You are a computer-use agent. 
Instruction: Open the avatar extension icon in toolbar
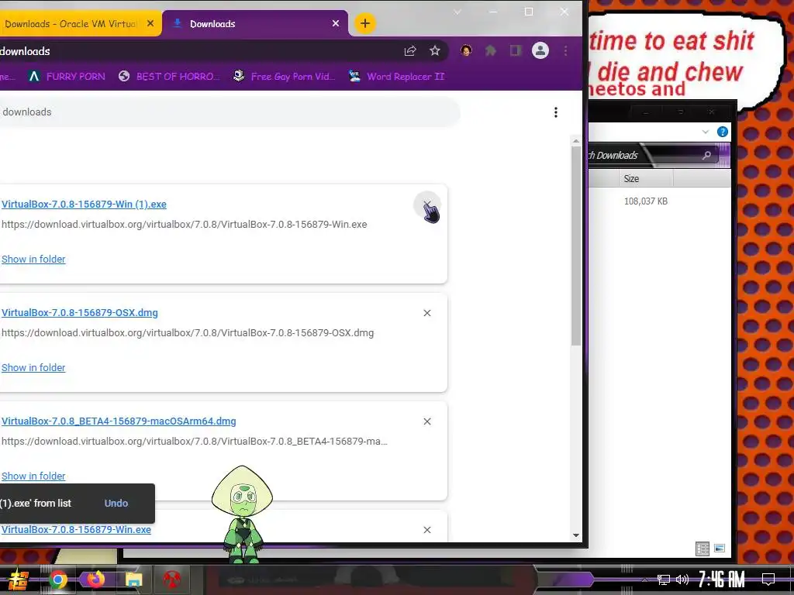pyautogui.click(x=466, y=50)
